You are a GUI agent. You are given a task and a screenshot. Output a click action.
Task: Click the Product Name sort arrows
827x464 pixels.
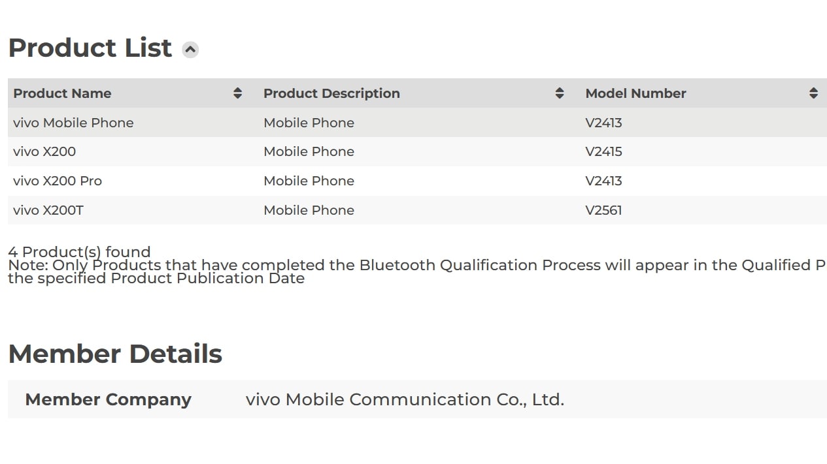[x=237, y=93]
